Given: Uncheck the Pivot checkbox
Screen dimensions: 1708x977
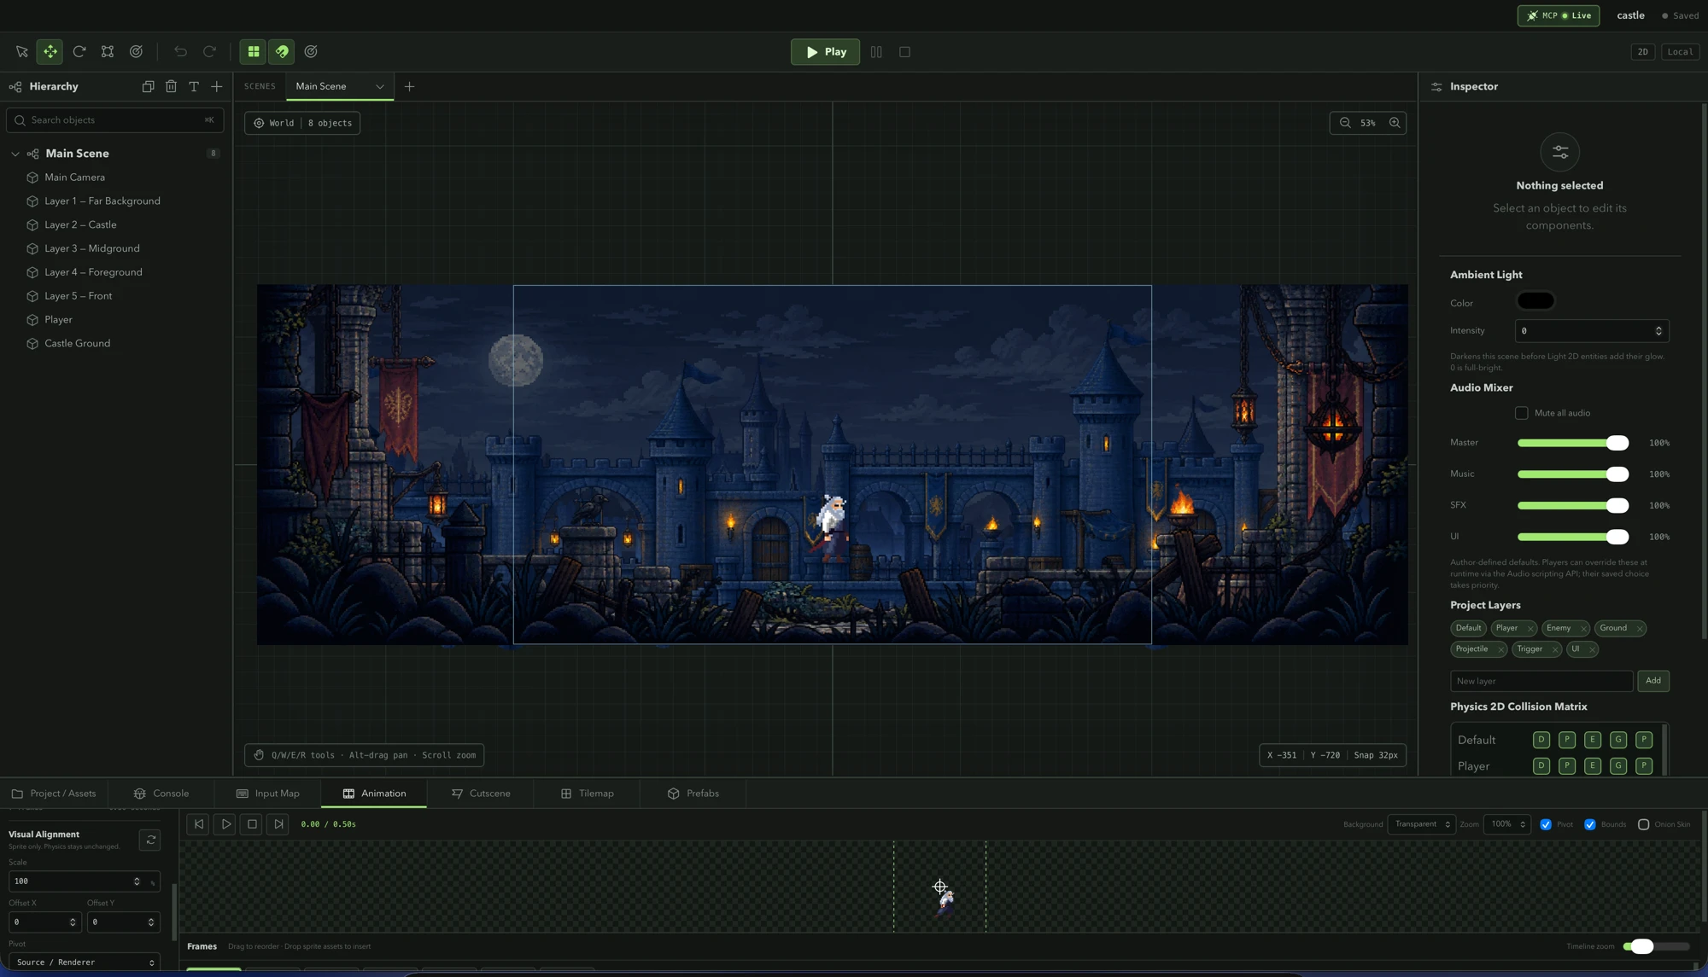Looking at the screenshot, I should [x=1546, y=824].
